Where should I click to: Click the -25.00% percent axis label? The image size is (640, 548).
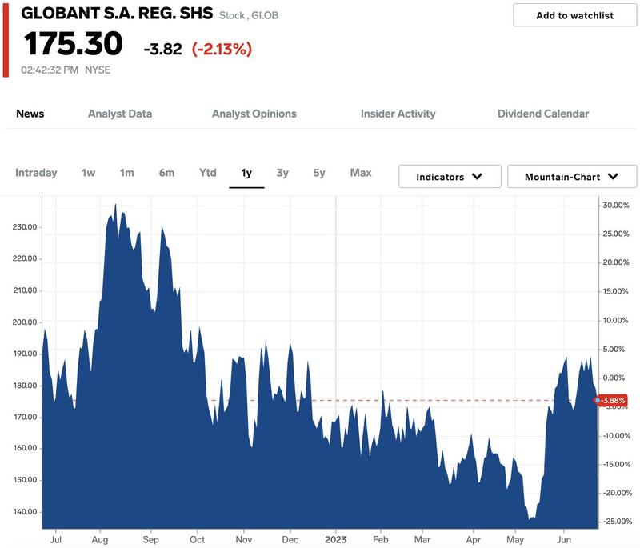click(618, 522)
